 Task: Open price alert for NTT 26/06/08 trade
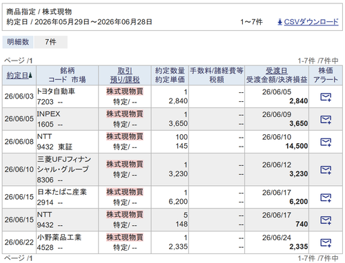[326, 142]
